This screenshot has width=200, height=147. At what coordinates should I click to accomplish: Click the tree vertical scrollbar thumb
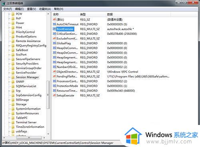tap(48, 95)
